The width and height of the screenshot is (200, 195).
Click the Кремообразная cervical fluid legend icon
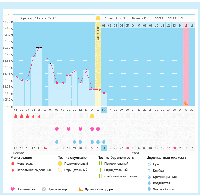(149, 177)
